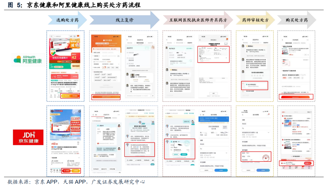Open three-dot menu on AliHealth 14:24 purchase screen

pos(308,40)
